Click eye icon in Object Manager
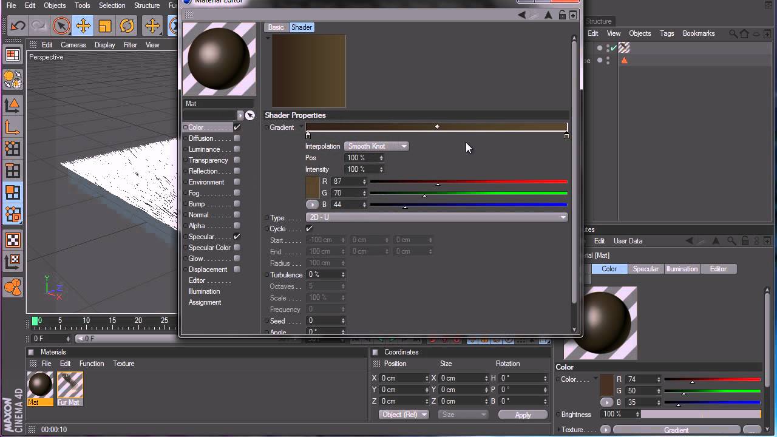The width and height of the screenshot is (777, 437). click(756, 33)
